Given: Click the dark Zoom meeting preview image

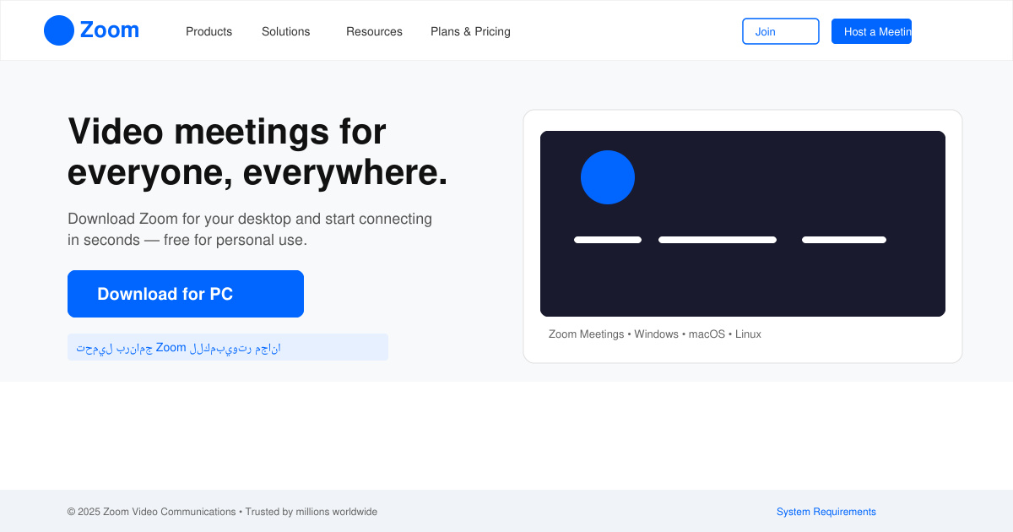Looking at the screenshot, I should [743, 224].
